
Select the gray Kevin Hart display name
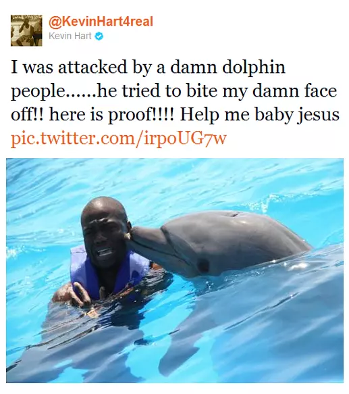pos(70,36)
